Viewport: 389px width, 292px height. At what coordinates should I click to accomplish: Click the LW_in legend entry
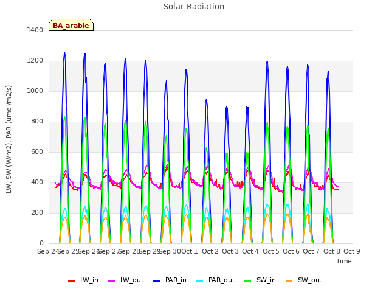point(83,280)
